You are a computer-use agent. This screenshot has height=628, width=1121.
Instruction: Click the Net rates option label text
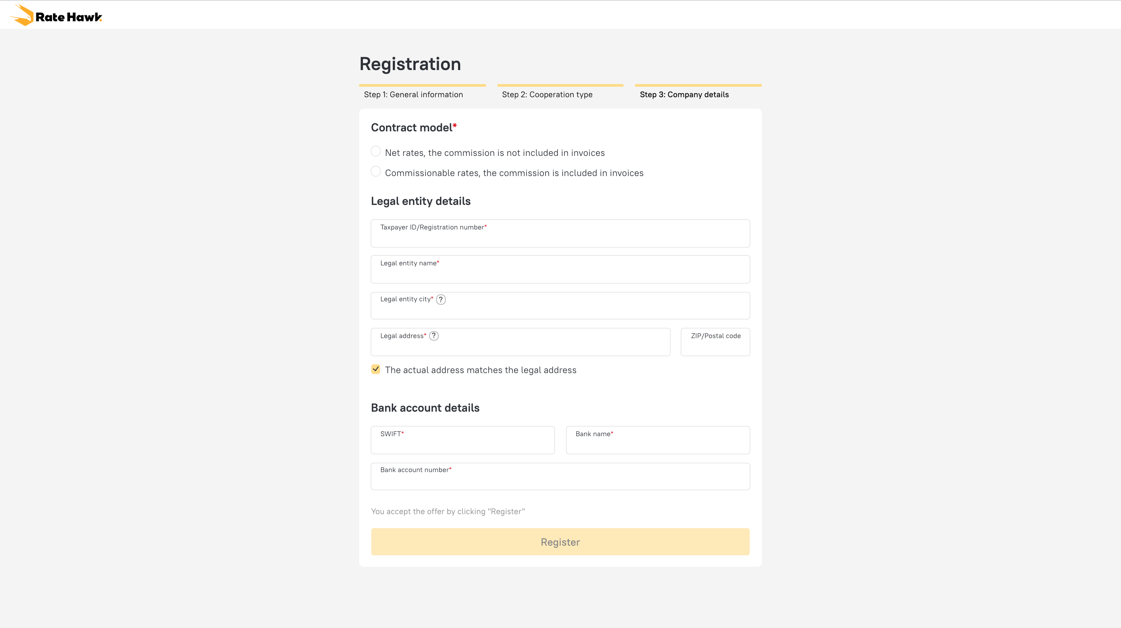[495, 153]
